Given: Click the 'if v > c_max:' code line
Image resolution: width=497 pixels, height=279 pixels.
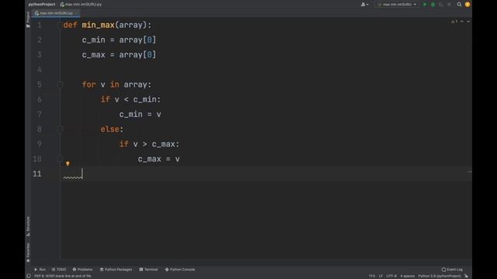Looking at the screenshot, I should click(149, 144).
